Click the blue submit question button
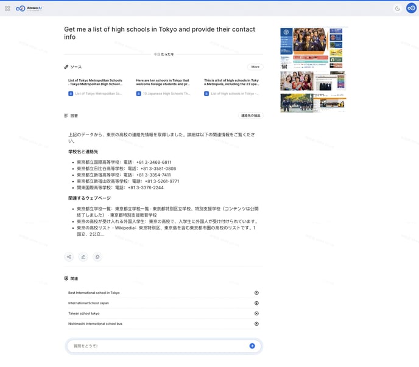Screen dimensions: 419x367 pos(252,346)
